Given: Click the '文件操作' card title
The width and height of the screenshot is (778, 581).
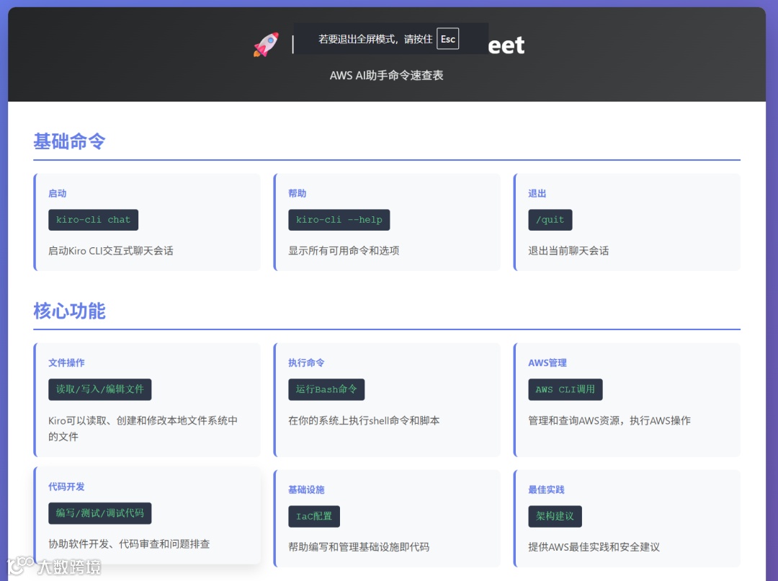Looking at the screenshot, I should 66,363.
